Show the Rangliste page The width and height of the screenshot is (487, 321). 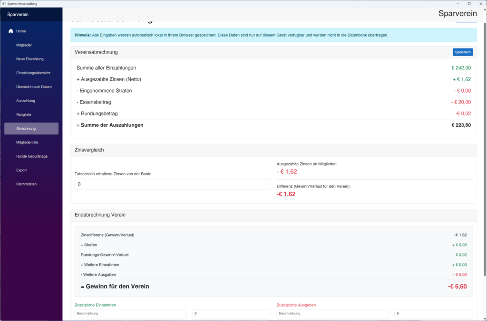coord(24,114)
